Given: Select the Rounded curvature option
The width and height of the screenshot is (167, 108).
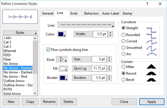Looking at the screenshot, I should pyautogui.click(x=130, y=35).
